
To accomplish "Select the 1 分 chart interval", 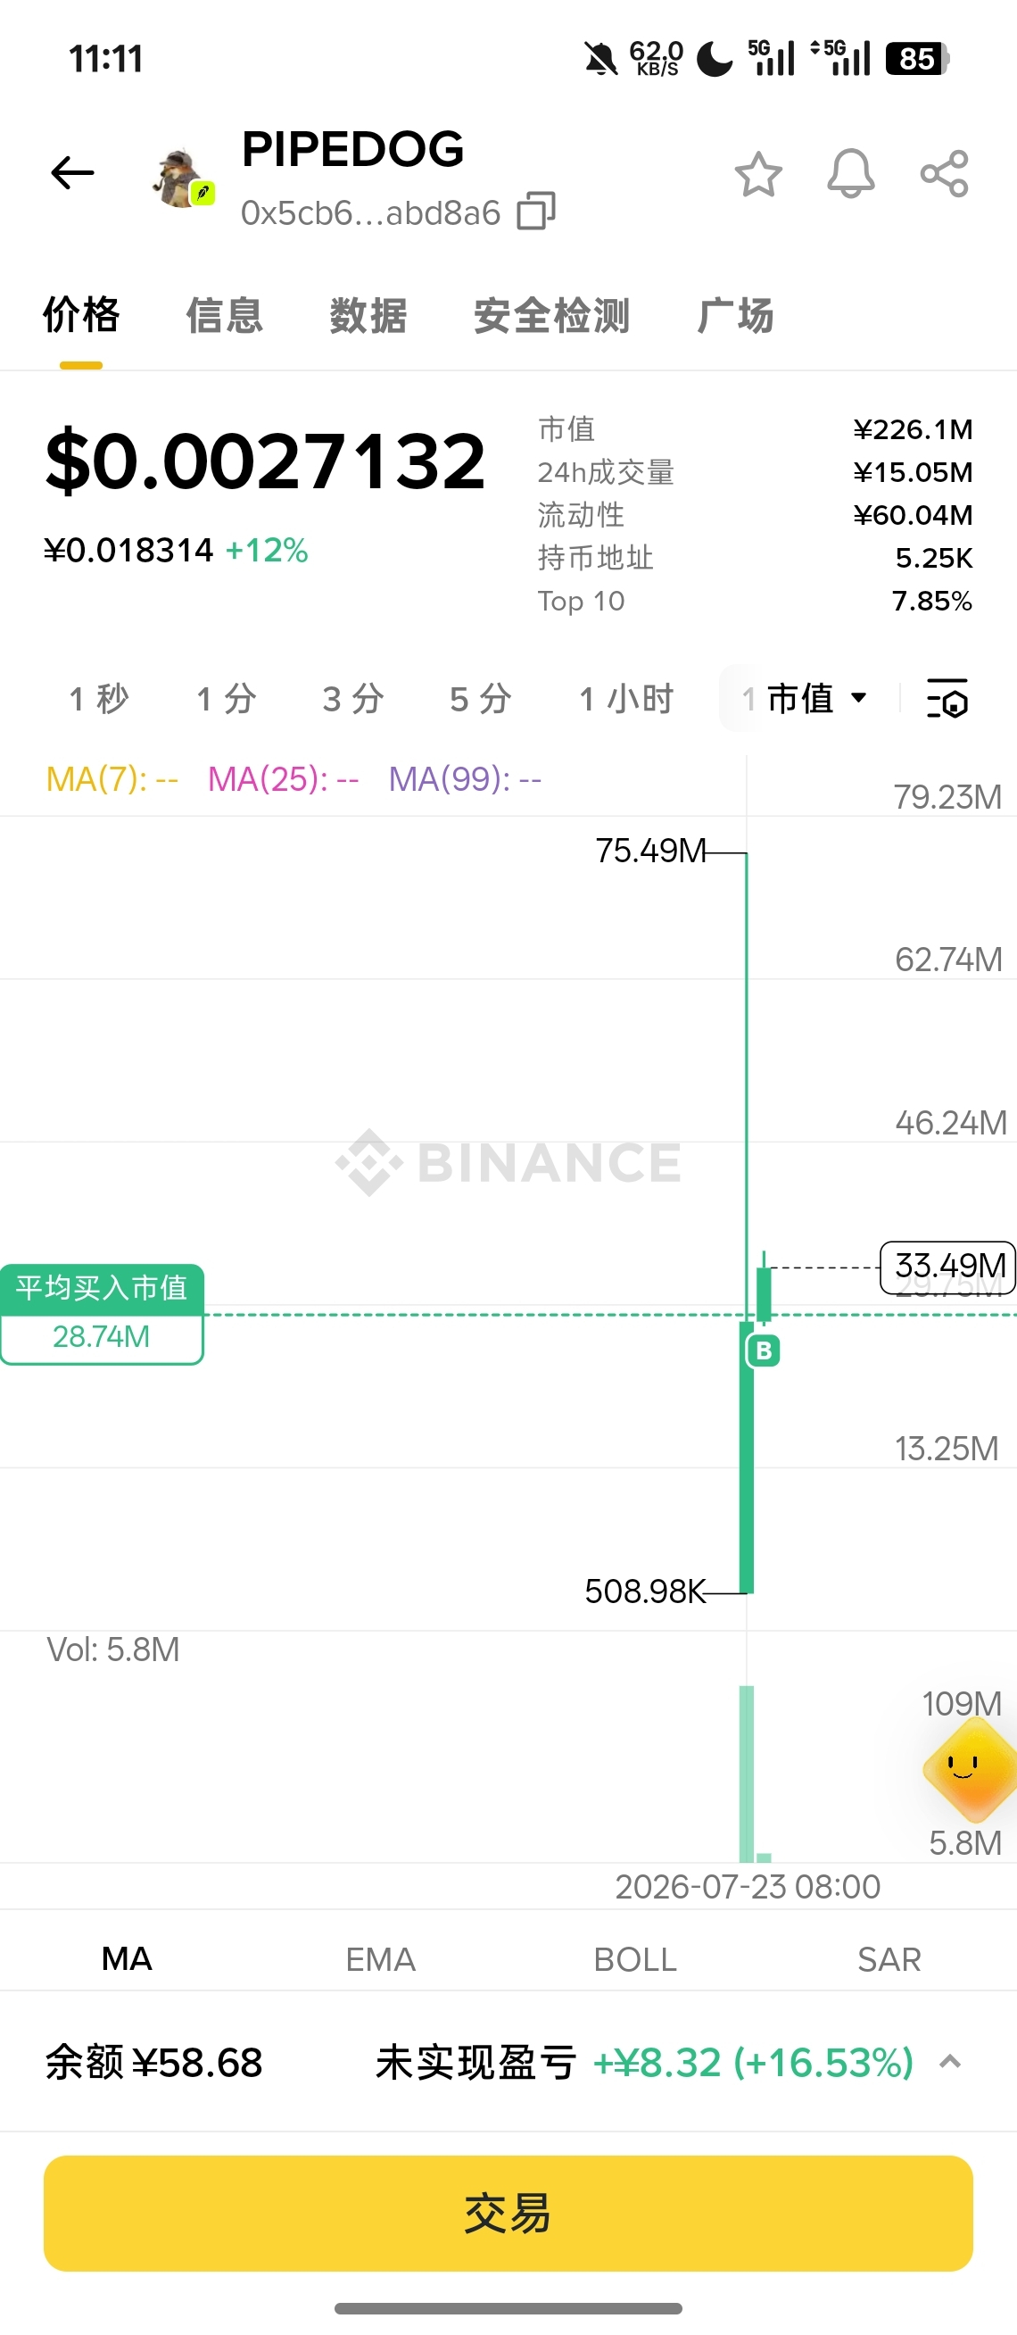I will coord(227,698).
